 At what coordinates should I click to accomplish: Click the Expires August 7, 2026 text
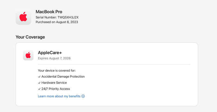click(x=54, y=58)
